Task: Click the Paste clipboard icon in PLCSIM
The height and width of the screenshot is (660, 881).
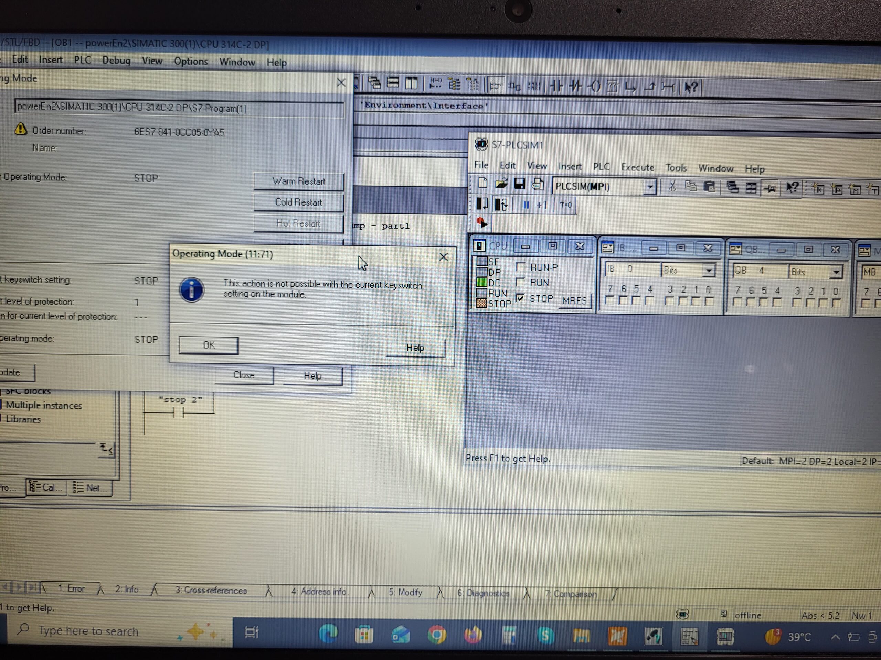Action: click(x=709, y=187)
